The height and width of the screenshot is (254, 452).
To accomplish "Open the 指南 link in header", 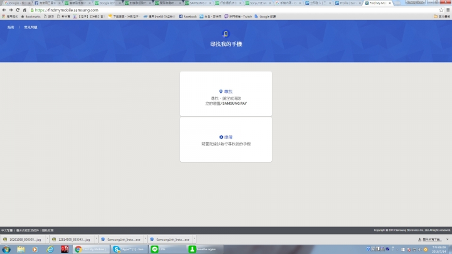I will pos(11,27).
